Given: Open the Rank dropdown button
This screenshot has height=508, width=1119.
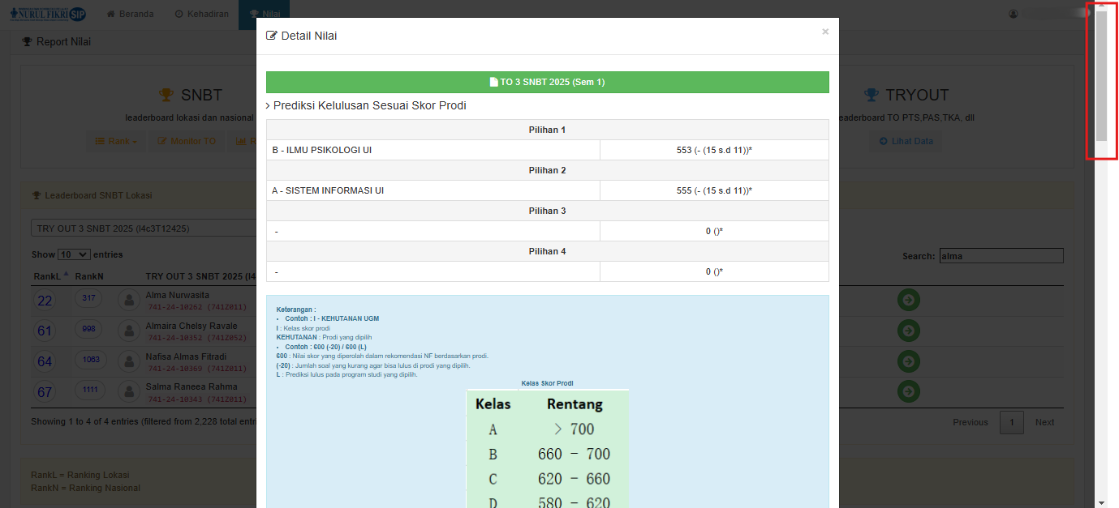Looking at the screenshot, I should [114, 141].
